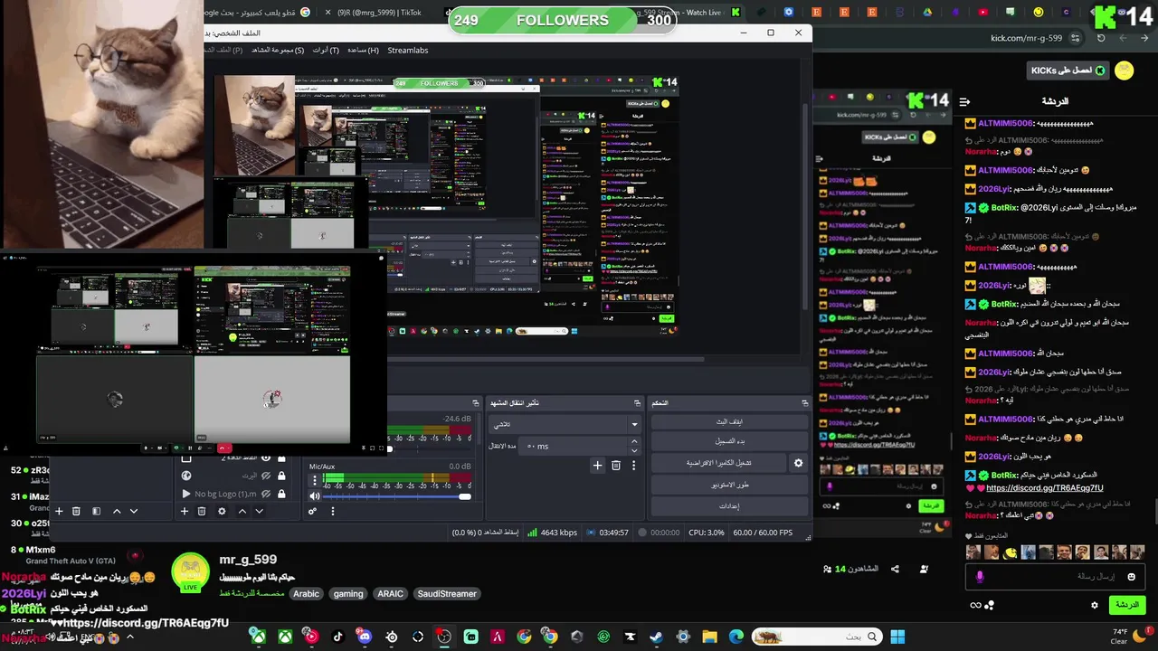Decrease transition duration with down arrow
The height and width of the screenshot is (651, 1158).
[634, 450]
